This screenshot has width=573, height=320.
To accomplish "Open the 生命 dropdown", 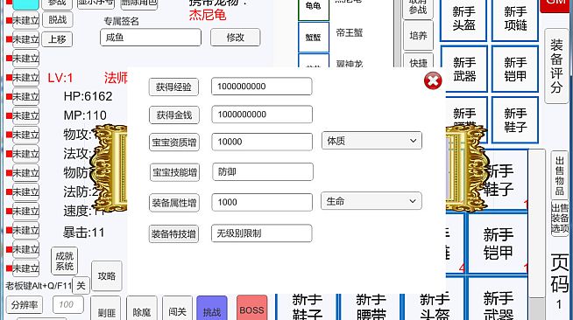I will pos(371,201).
